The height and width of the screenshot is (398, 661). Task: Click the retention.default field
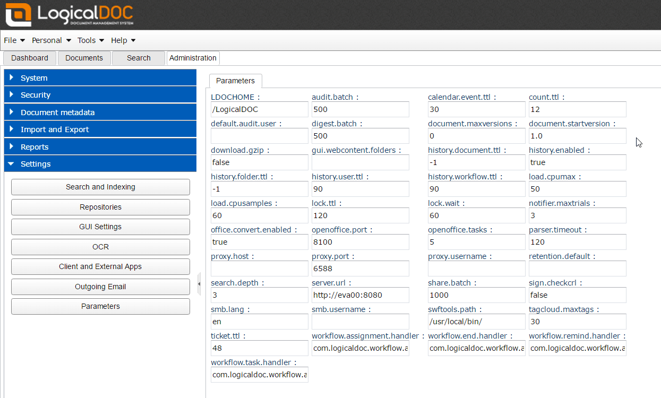(x=578, y=269)
